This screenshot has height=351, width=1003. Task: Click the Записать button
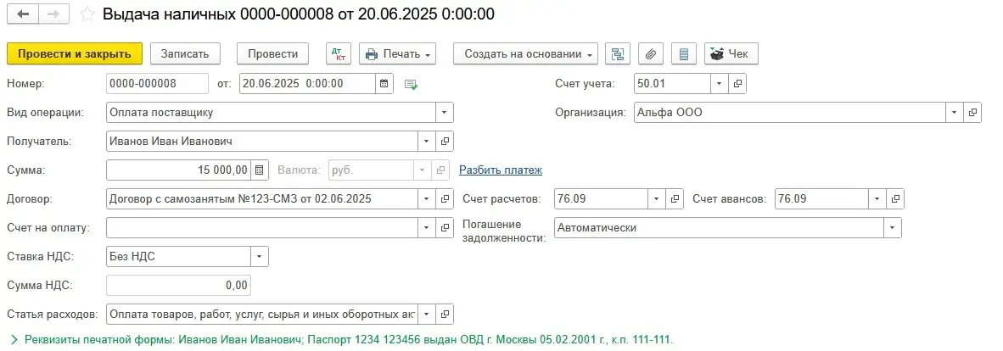pyautogui.click(x=185, y=54)
